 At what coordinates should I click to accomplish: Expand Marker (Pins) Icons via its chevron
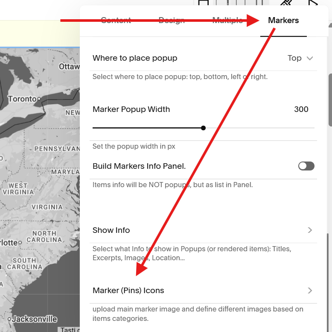(x=310, y=291)
